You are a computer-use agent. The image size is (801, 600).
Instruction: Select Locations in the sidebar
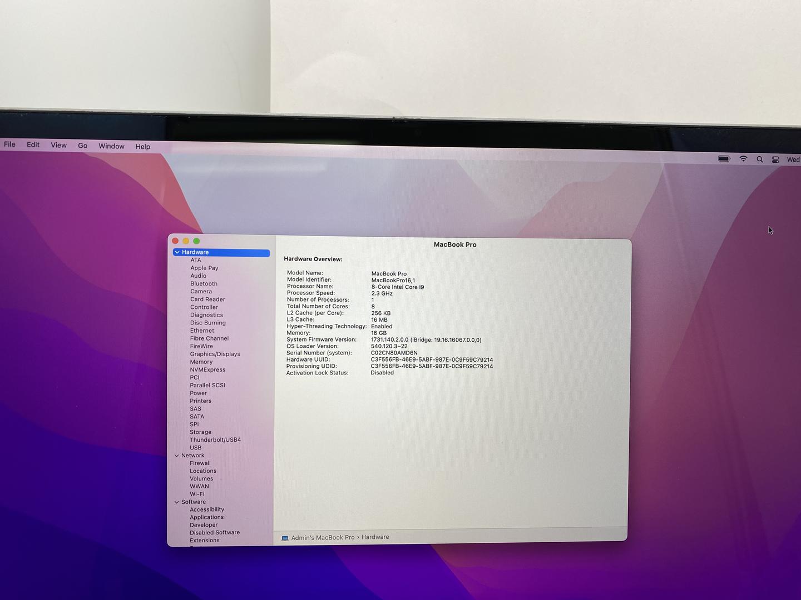coord(203,471)
